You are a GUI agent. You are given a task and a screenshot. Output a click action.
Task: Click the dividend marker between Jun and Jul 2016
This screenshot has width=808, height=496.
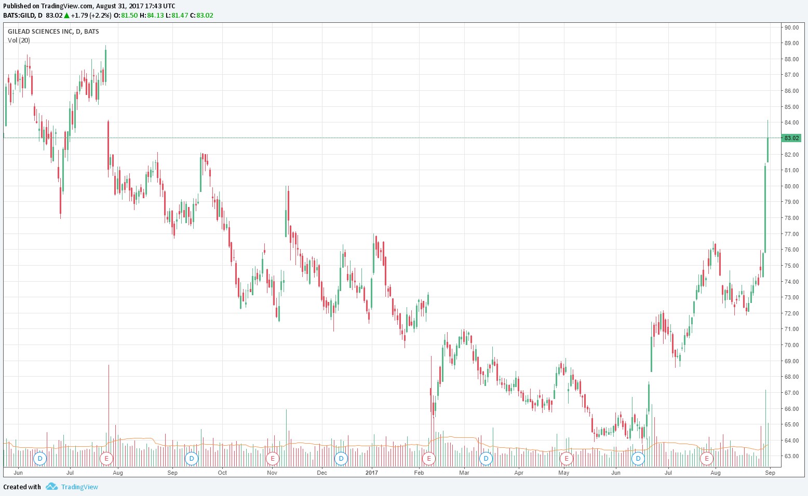point(40,459)
